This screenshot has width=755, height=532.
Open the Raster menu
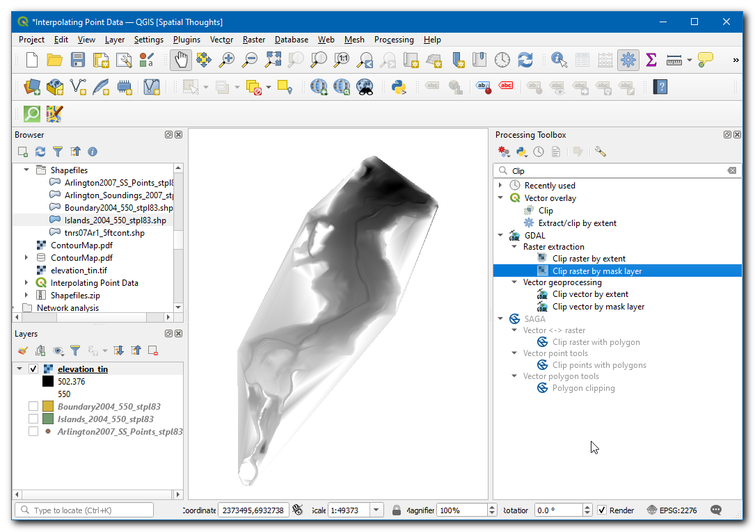point(253,40)
